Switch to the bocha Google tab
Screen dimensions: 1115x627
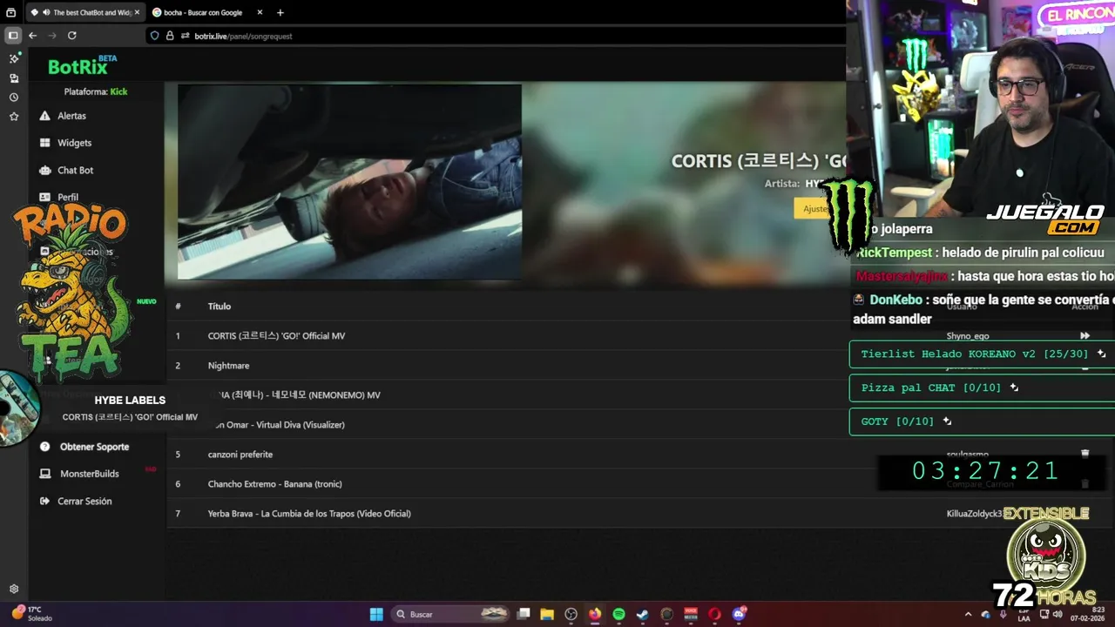click(207, 12)
